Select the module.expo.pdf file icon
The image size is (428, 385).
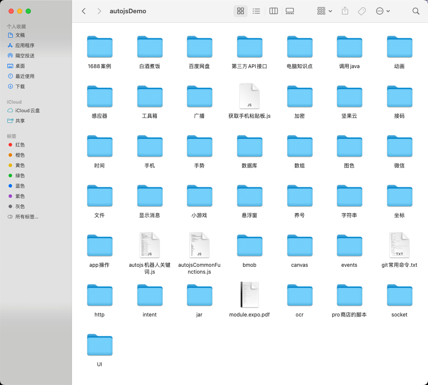249,295
